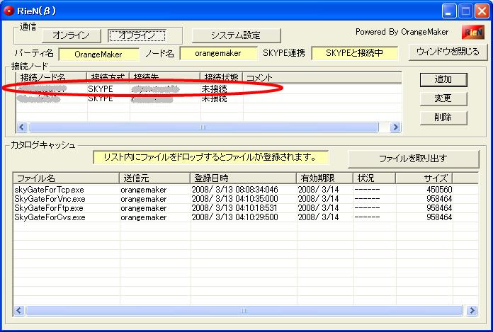The height and width of the screenshot is (332, 493).
Task: Click timestamp 2008/ 3/13 04:10:35:000
Action: pos(235,199)
